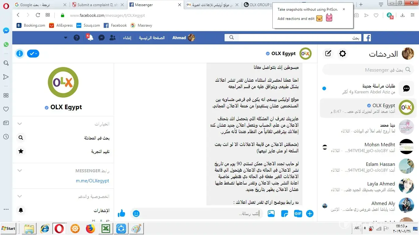
Task: Switch to the أوليكس للإعلانات المبوبة tab
Action: (x=213, y=5)
